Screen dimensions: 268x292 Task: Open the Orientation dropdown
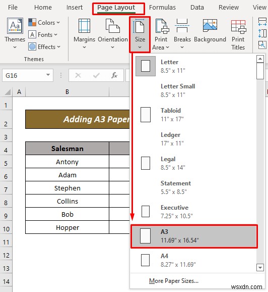[x=112, y=33]
